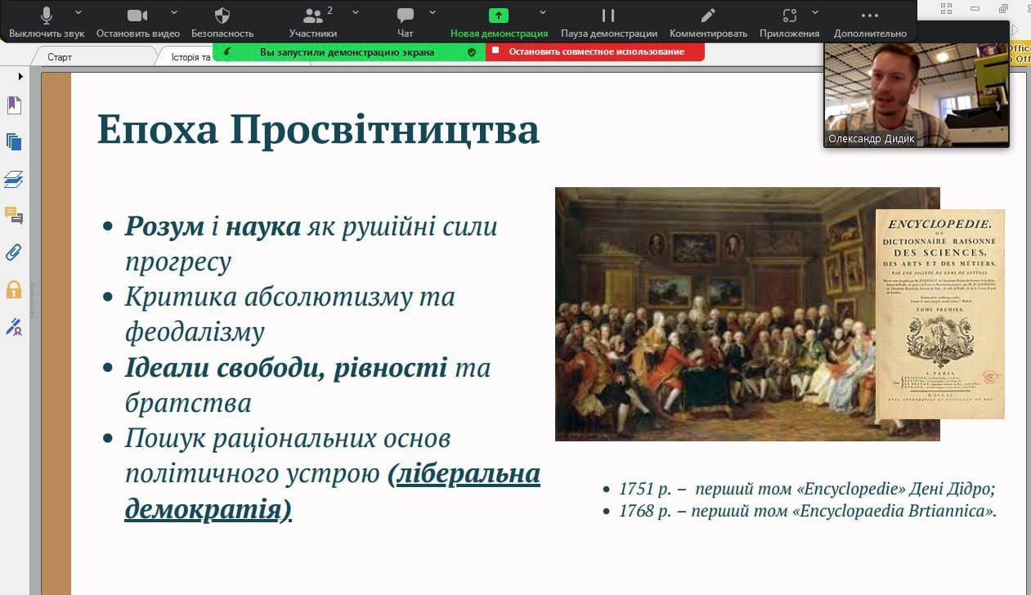The width and height of the screenshot is (1031, 595).
Task: Open audio options arrow beside microphone
Action: pos(78,12)
